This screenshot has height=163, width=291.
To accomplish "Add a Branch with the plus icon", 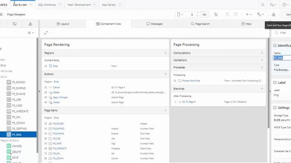I will point(262,89).
